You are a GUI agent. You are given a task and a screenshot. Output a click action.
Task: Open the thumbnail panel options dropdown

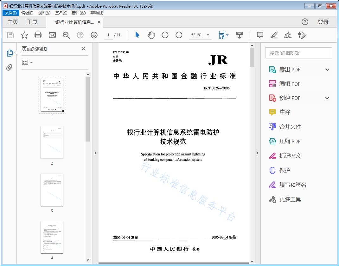click(27, 62)
